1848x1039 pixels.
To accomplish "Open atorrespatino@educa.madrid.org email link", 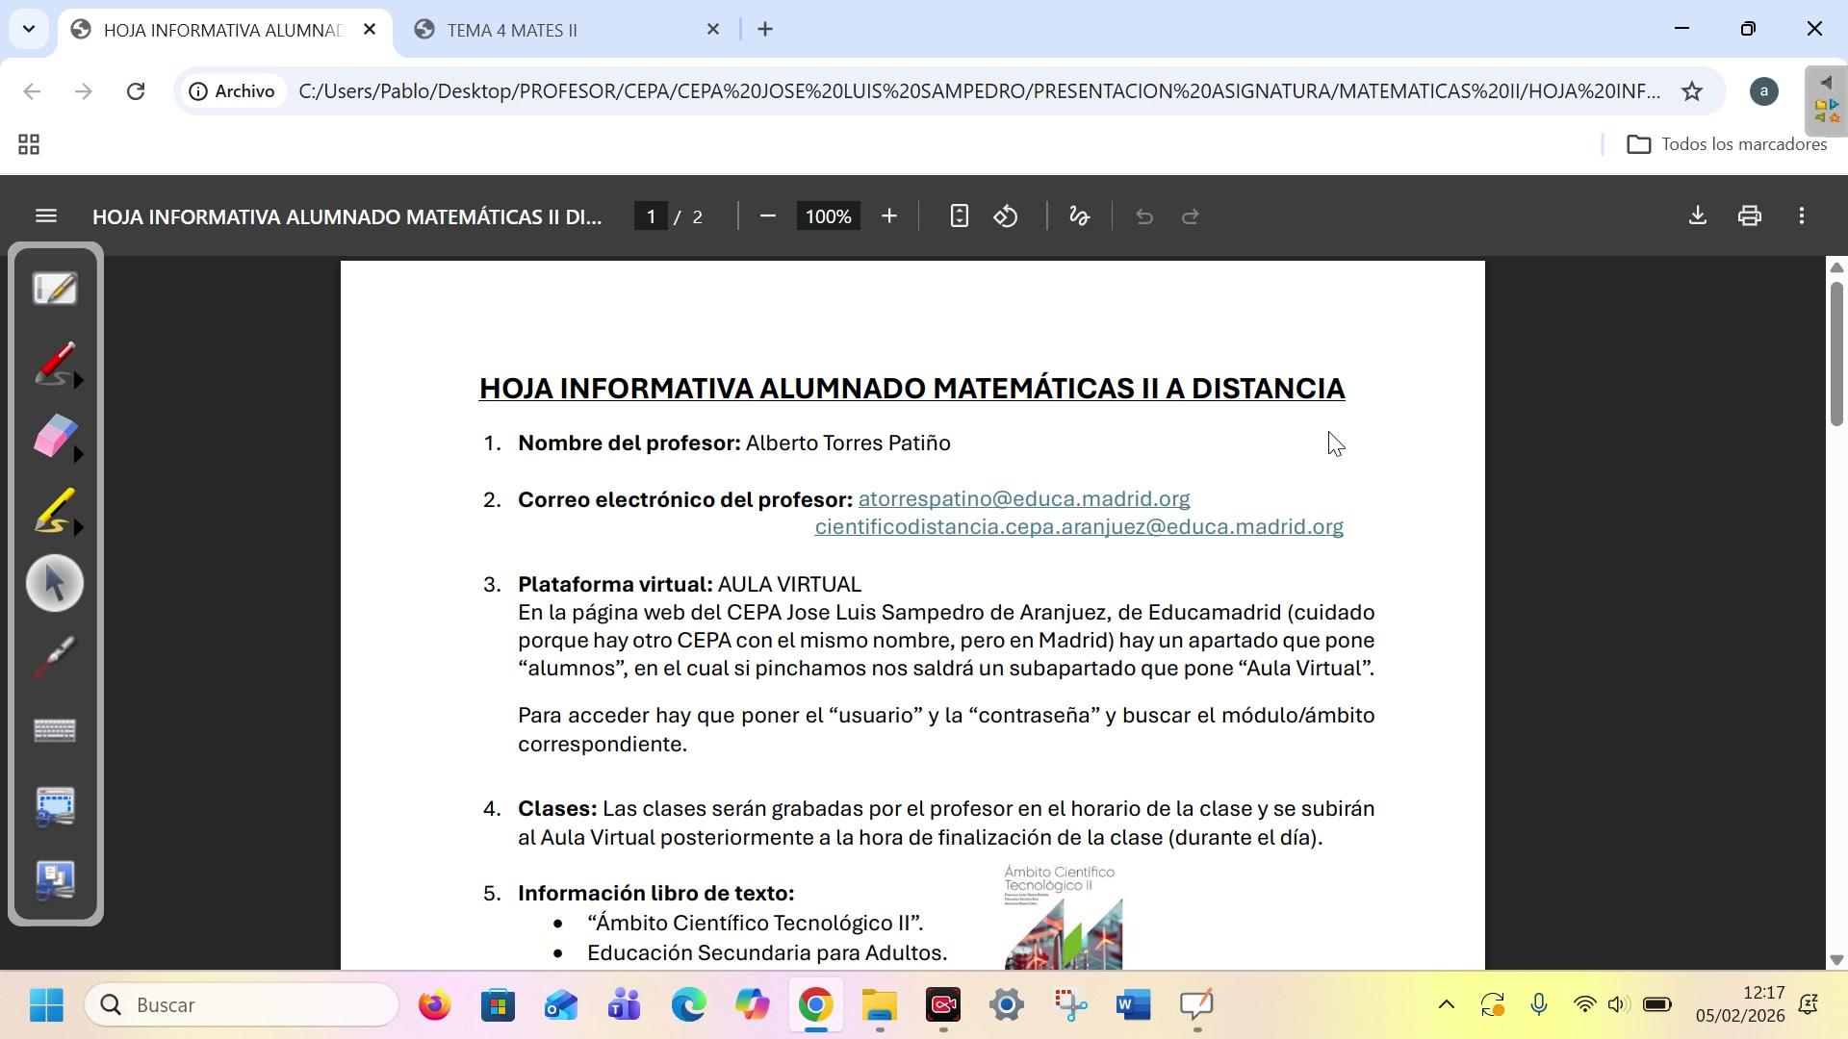I will coord(1023,499).
